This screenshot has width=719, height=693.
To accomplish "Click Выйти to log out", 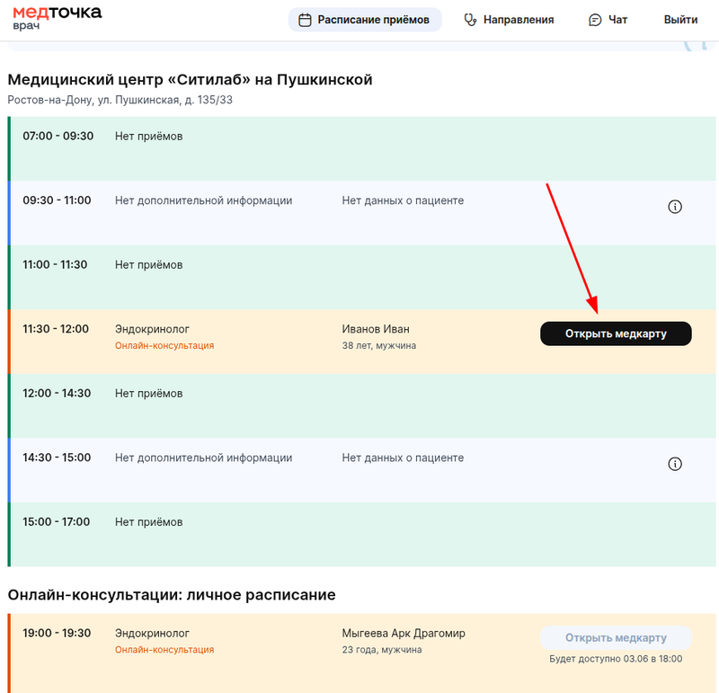I will pyautogui.click(x=680, y=20).
